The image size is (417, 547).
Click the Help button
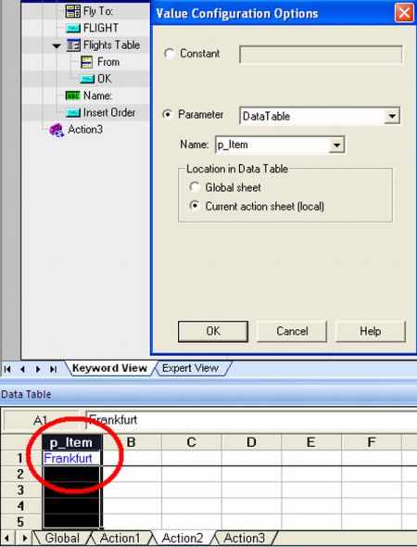pos(371,331)
